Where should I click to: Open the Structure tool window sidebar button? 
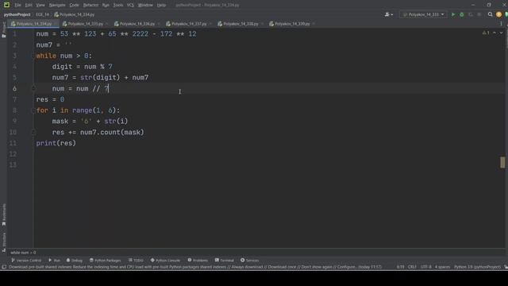pyautogui.click(x=4, y=242)
